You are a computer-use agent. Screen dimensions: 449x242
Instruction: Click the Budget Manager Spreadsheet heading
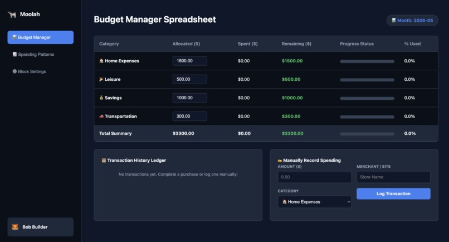(155, 20)
